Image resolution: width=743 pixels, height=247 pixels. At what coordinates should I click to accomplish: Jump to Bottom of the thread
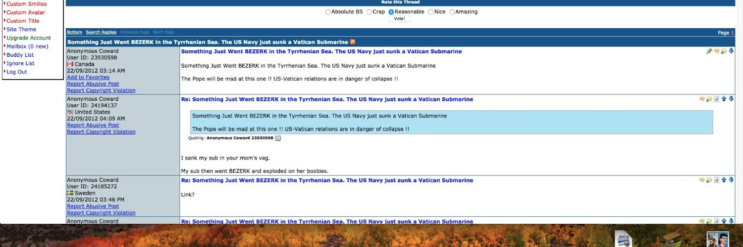pos(74,33)
